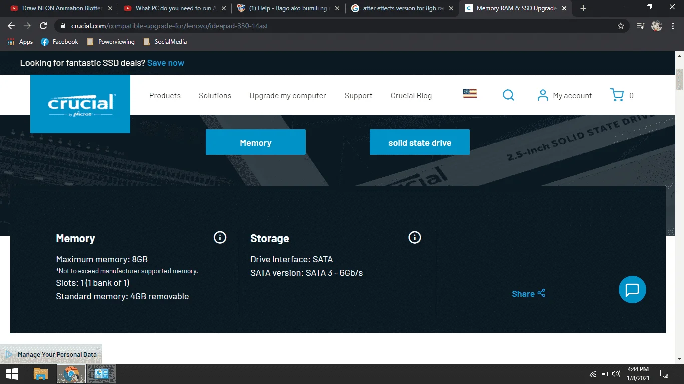Image resolution: width=684 pixels, height=384 pixels.
Task: Close the Draw NEON Animation tab
Action: 110,8
